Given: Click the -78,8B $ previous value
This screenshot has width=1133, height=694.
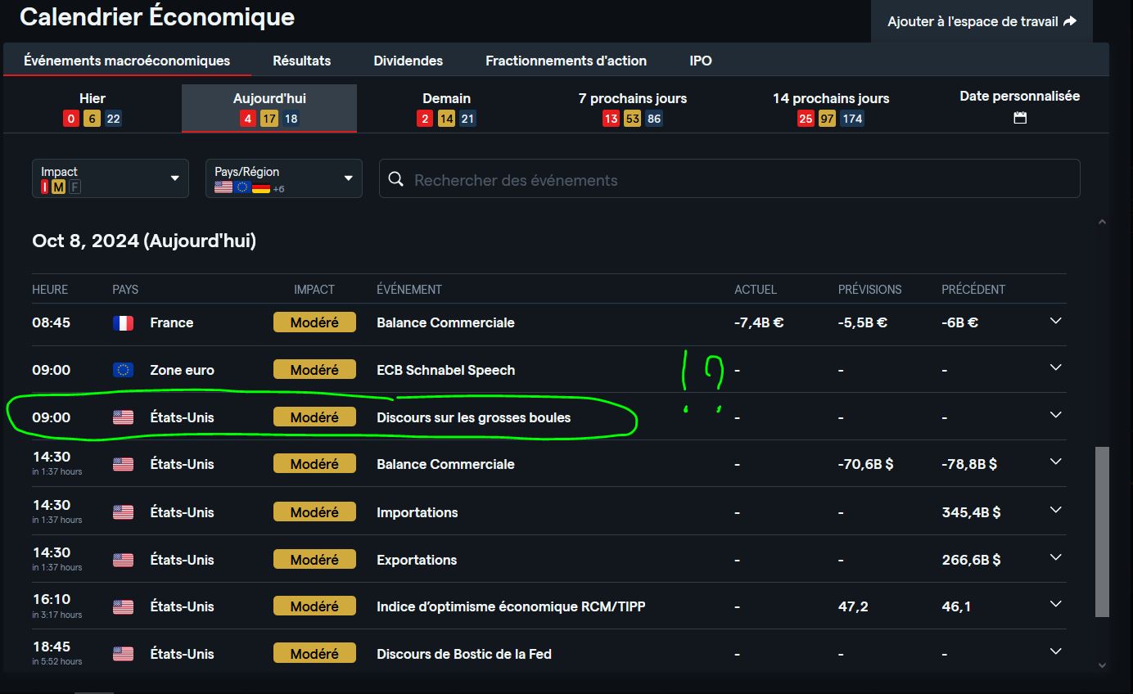Looking at the screenshot, I should click(x=969, y=464).
